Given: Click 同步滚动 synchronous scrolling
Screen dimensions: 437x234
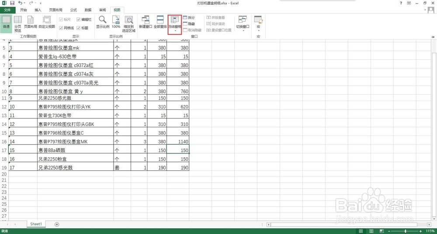Looking at the screenshot, I should click(x=215, y=24).
